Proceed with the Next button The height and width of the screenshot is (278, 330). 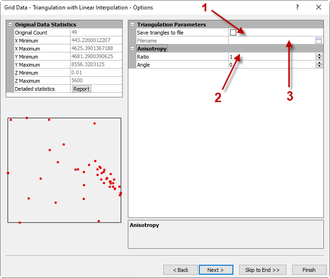click(x=216, y=270)
